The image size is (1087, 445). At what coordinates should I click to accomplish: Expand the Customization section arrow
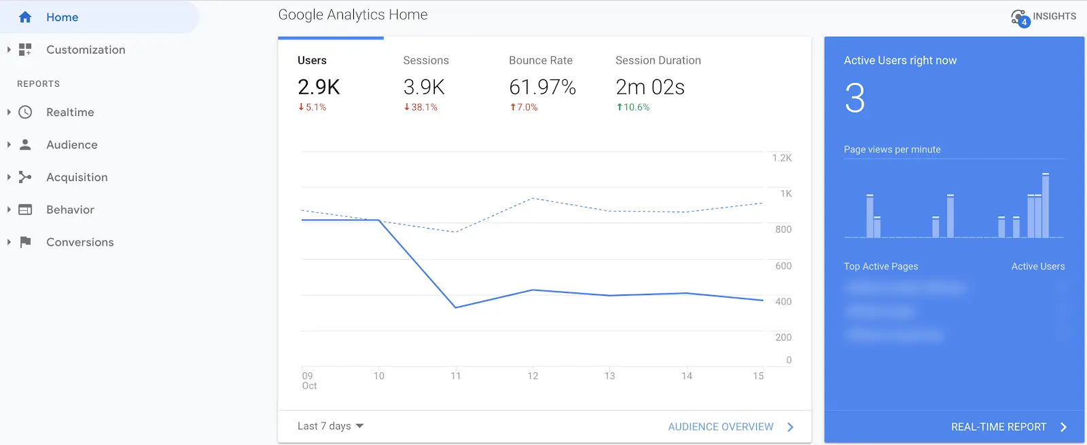8,50
